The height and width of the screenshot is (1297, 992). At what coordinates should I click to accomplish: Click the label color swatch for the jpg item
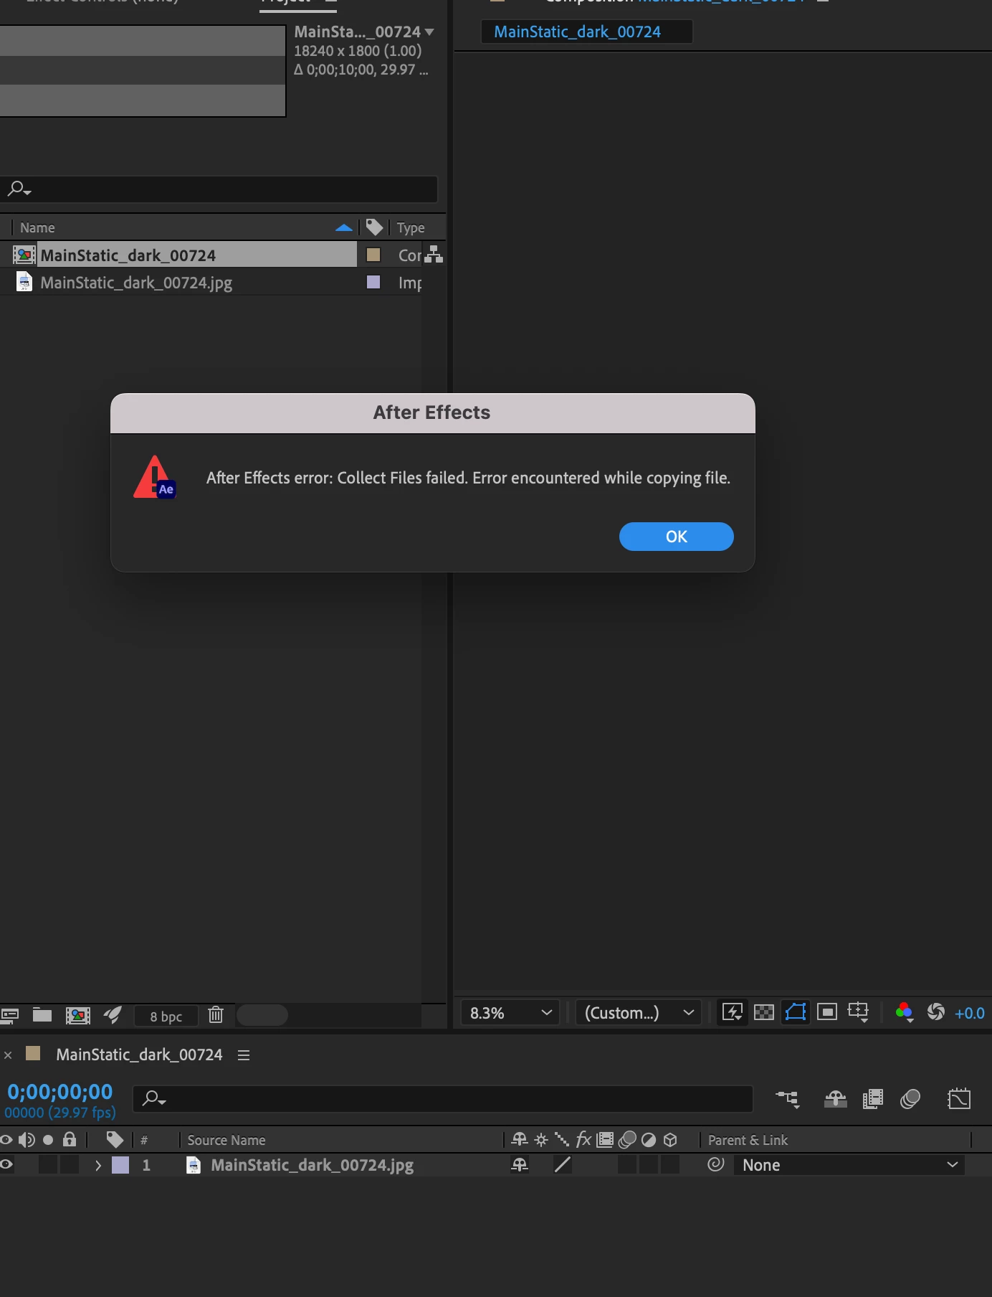pos(373,282)
